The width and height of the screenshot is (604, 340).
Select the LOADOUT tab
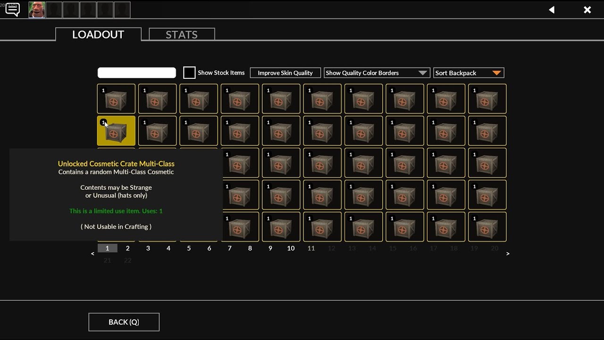click(98, 34)
